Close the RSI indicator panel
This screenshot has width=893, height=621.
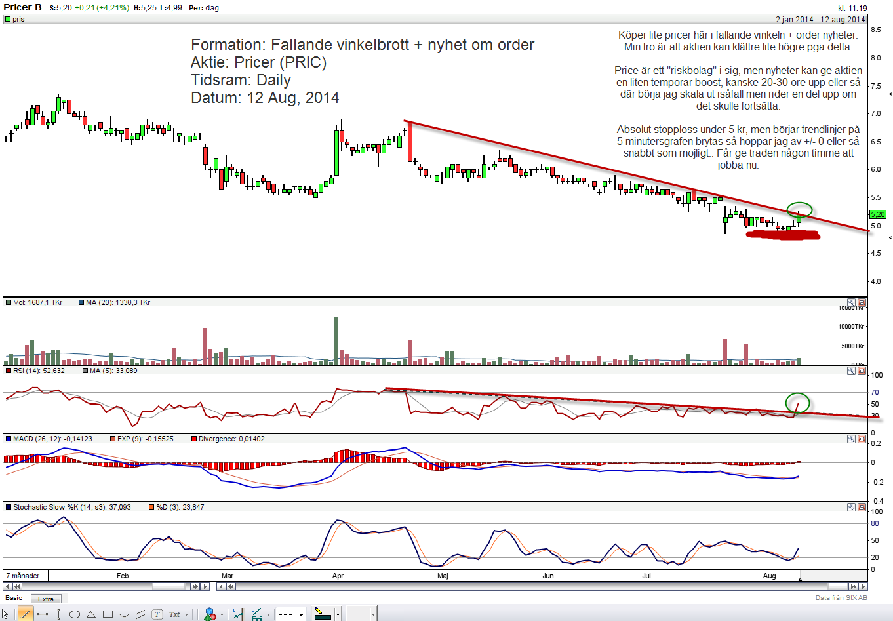[x=862, y=371]
